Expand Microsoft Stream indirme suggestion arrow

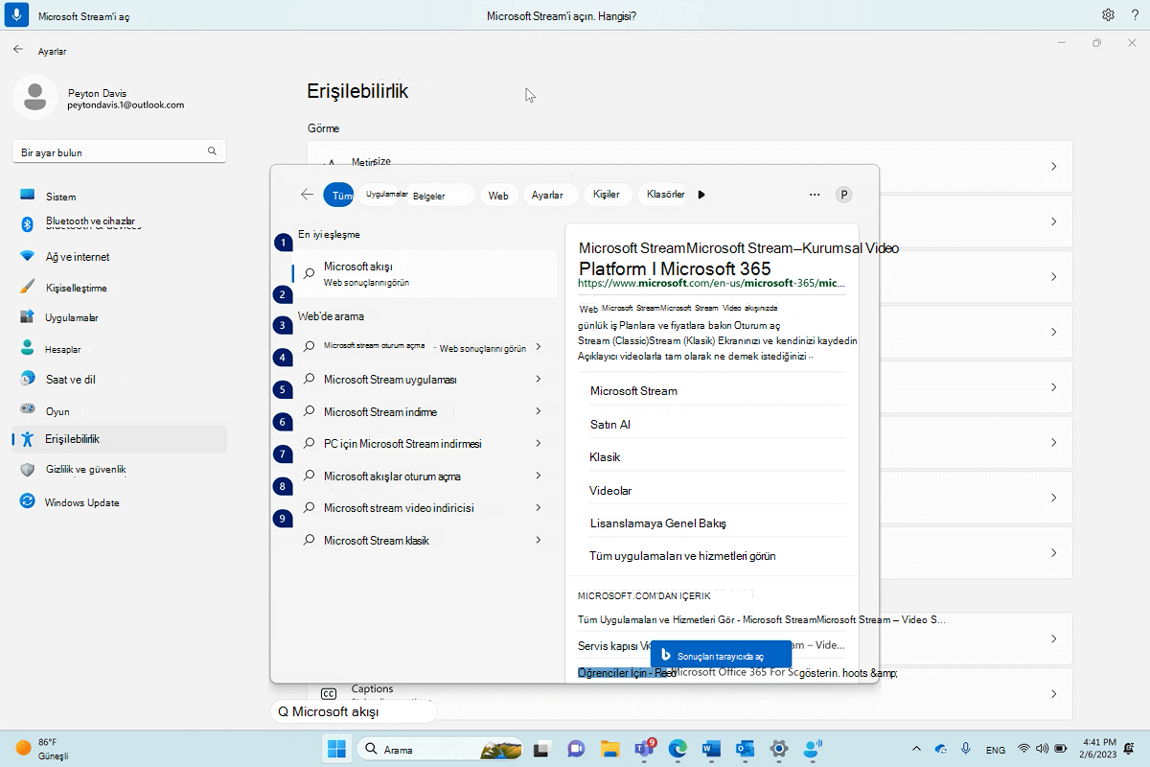(539, 411)
